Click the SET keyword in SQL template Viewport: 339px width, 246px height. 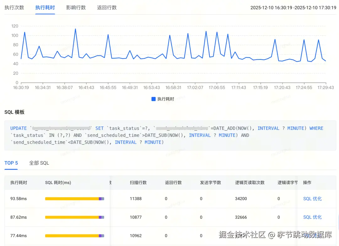(x=100, y=128)
